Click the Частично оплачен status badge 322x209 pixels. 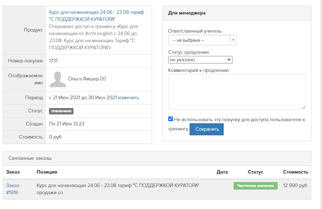point(256,186)
